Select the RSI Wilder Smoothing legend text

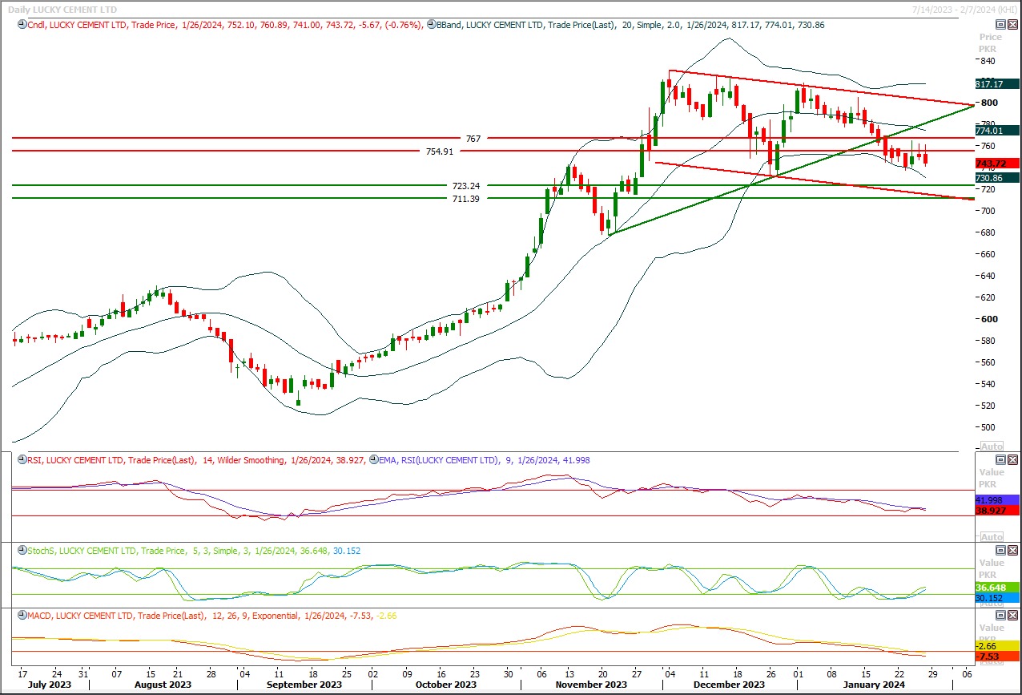coord(196,460)
